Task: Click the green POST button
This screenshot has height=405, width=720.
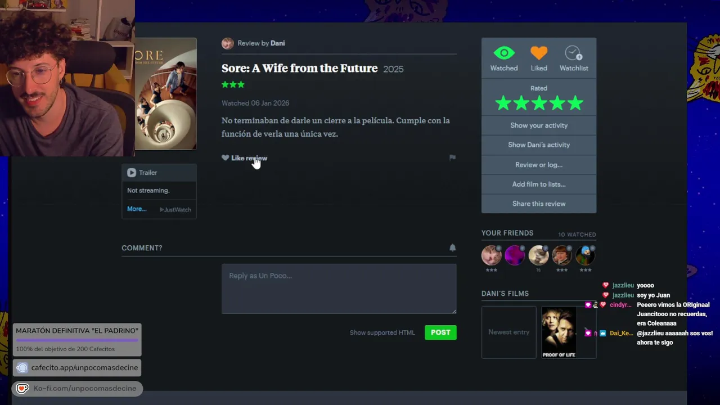Action: (x=440, y=332)
